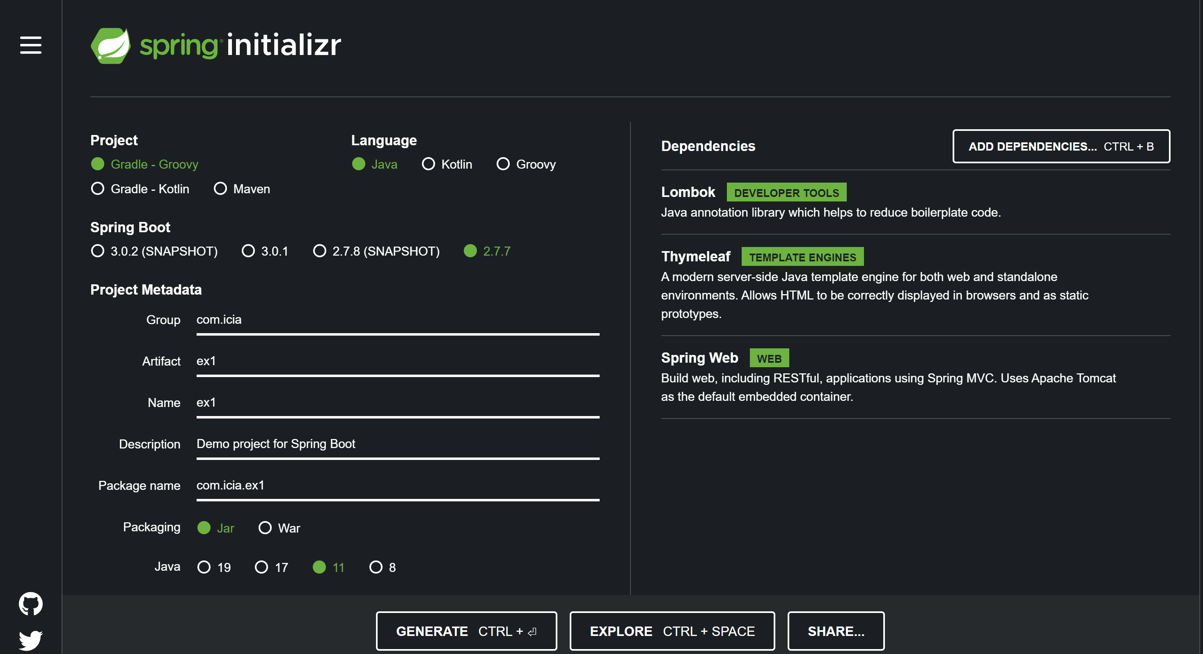This screenshot has height=654, width=1203.
Task: Click the Explore button
Action: (x=671, y=631)
